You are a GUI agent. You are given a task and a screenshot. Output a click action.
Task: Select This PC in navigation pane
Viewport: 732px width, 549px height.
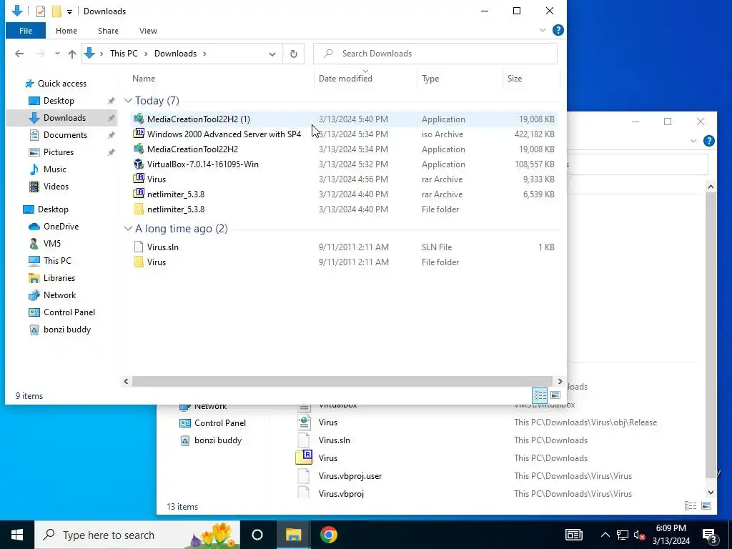point(57,261)
